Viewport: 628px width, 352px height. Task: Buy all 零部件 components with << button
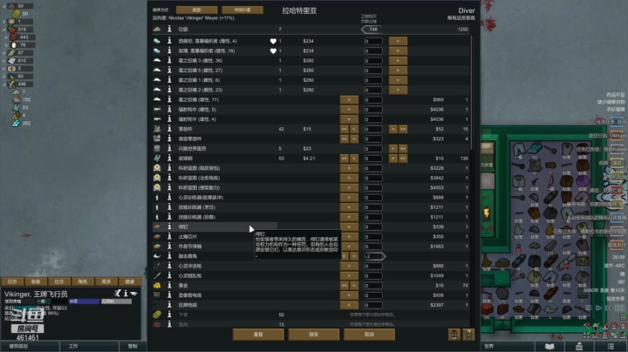point(344,129)
